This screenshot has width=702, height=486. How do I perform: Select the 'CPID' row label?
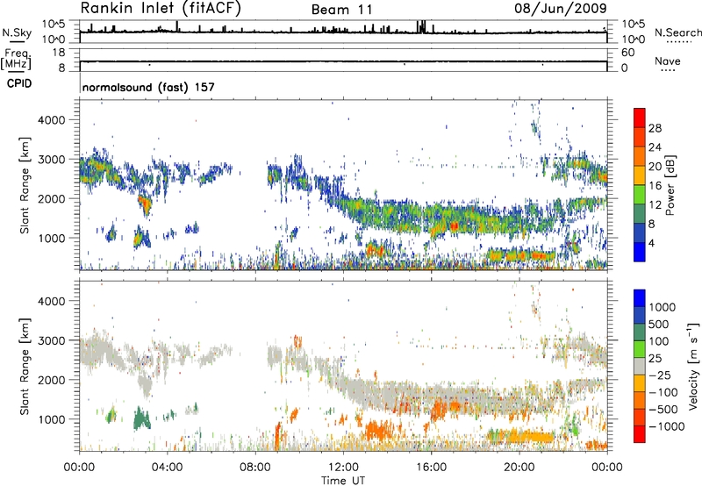[x=18, y=83]
